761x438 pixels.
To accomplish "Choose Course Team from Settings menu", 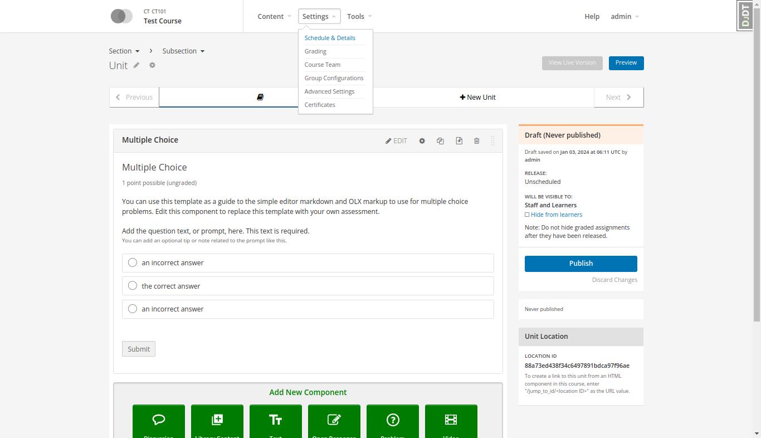I will click(323, 65).
